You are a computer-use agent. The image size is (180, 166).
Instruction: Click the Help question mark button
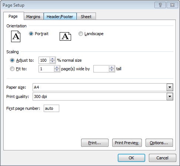coord(160,5)
